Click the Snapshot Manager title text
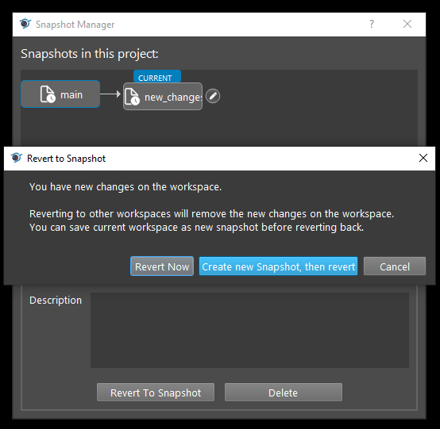 pos(75,25)
